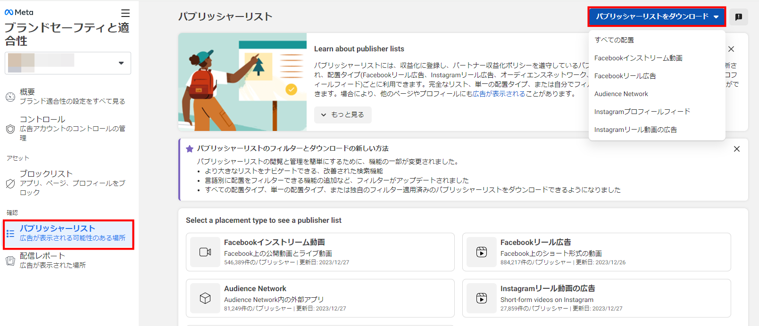759x326 pixels.
Task: Click the feedback report icon button
Action: [x=738, y=17]
